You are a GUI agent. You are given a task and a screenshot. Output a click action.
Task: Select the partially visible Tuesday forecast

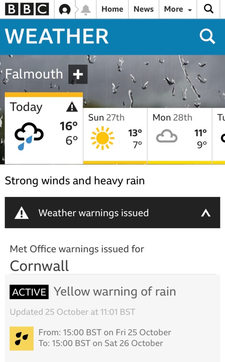[220, 135]
